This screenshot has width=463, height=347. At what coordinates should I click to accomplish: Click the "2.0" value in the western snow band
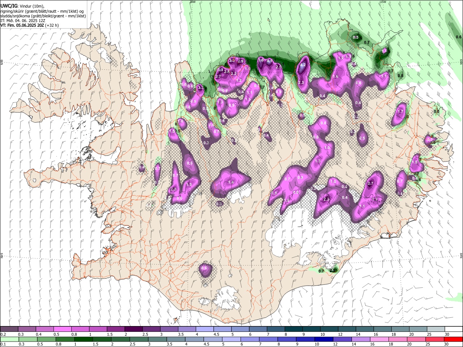(x=173, y=189)
